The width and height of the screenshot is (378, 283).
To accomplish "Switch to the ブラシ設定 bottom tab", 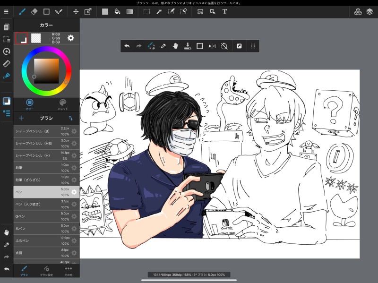I will (46, 271).
